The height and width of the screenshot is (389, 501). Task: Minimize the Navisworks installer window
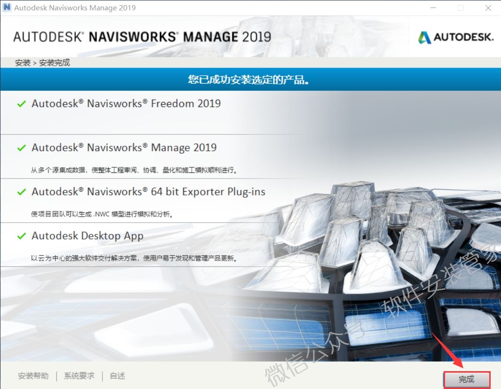click(x=432, y=8)
